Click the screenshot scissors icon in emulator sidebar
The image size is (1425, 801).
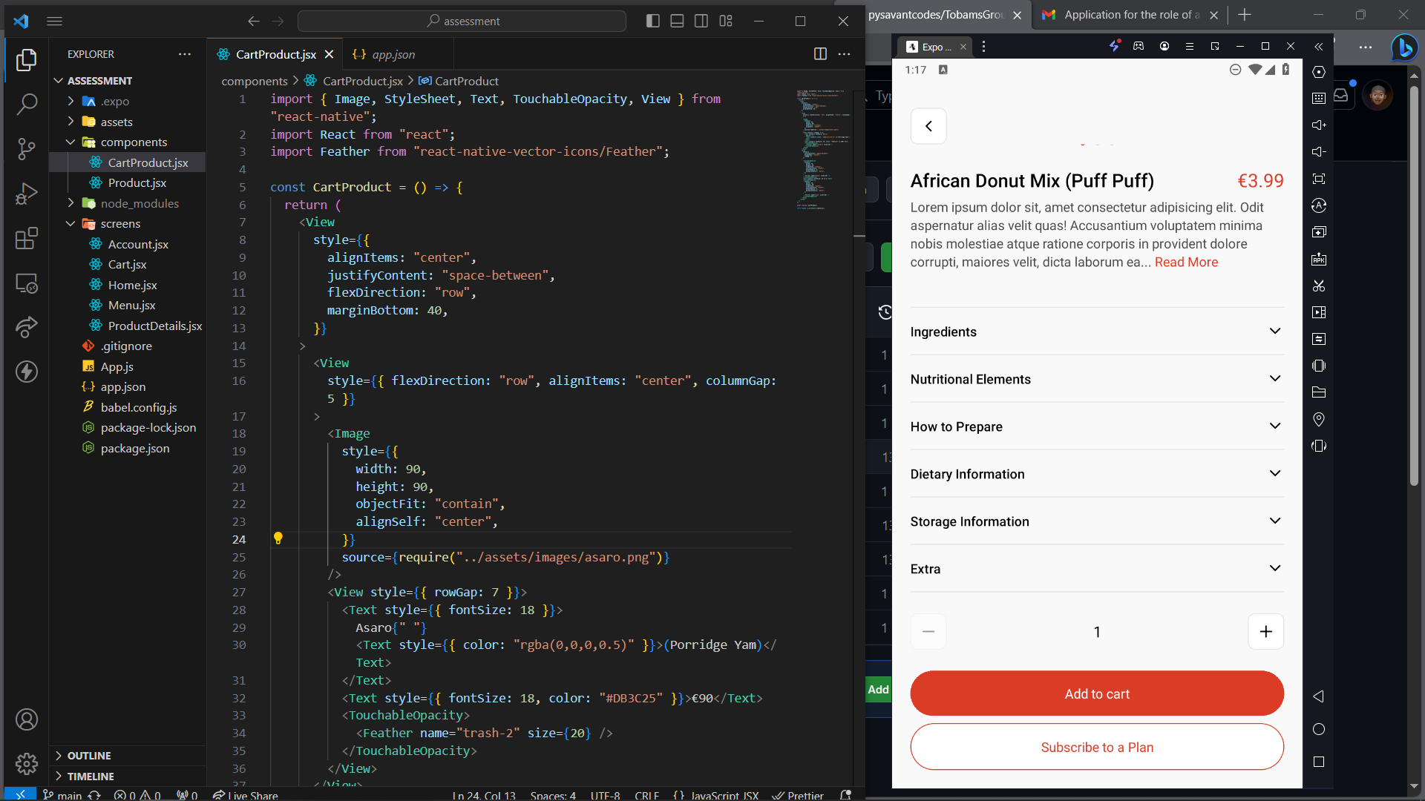coord(1319,286)
